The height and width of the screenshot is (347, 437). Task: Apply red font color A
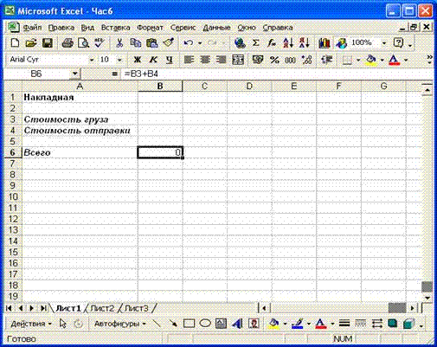click(x=395, y=60)
